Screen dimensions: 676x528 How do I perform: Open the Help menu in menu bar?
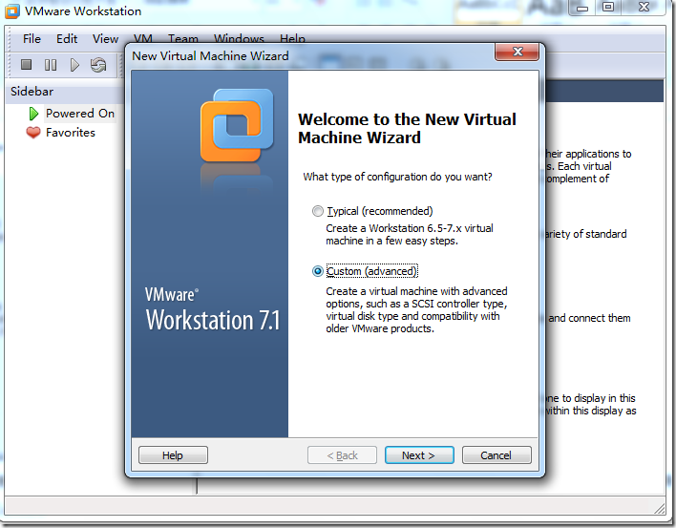coord(292,39)
